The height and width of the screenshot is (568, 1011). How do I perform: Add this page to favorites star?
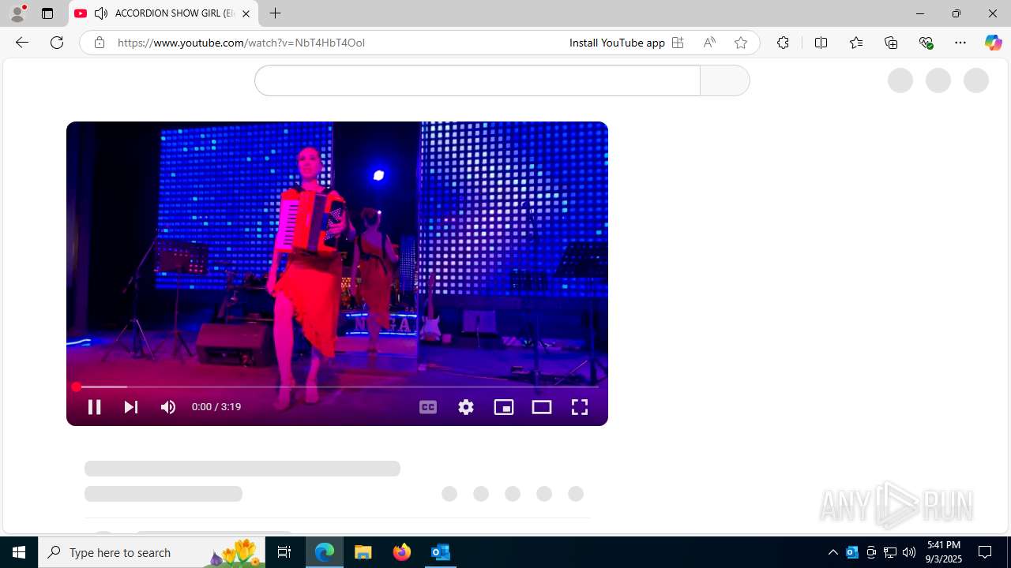pos(741,43)
